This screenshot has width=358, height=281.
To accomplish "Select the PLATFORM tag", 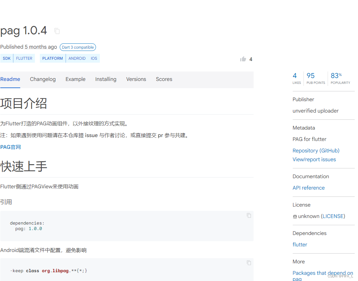I will (x=53, y=58).
